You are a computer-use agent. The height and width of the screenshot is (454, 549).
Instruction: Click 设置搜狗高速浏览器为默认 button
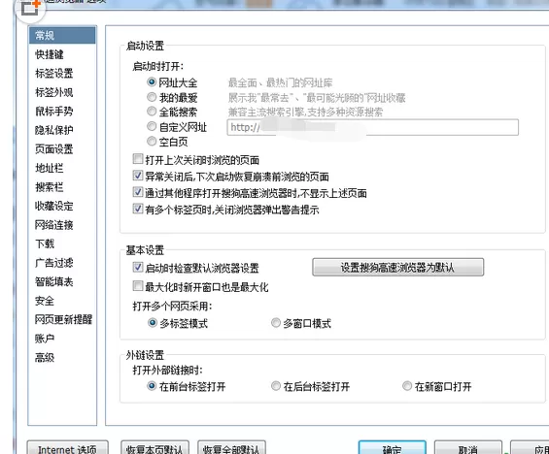398,268
